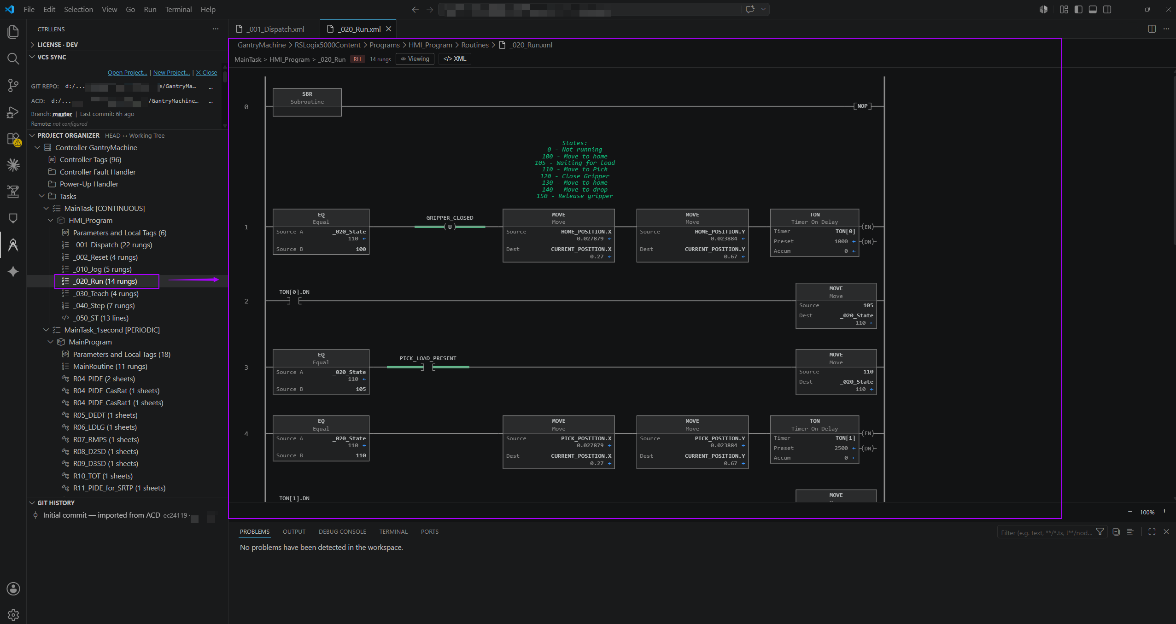This screenshot has width=1176, height=624.
Task: Open Manage gear icon in activity bar
Action: click(x=13, y=615)
